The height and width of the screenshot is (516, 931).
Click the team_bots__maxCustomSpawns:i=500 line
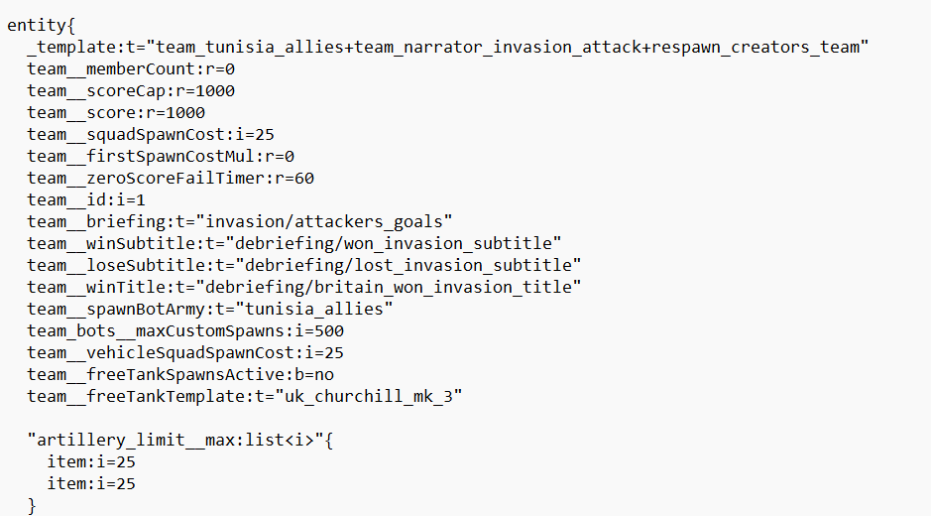(185, 331)
